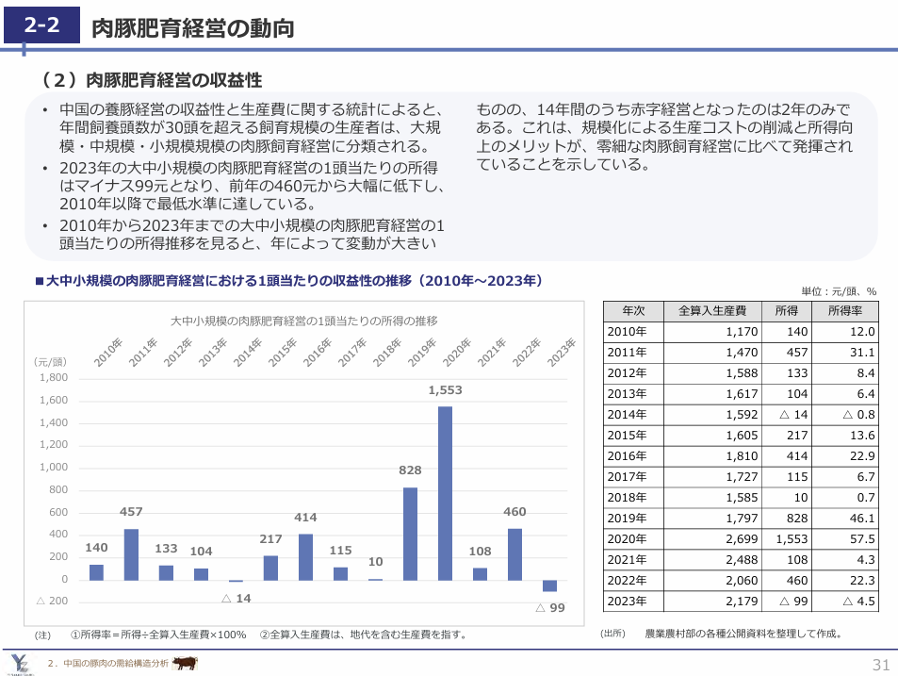Select the slide title 肉豚肥育経営の動向
This screenshot has width=898, height=676.
(193, 27)
